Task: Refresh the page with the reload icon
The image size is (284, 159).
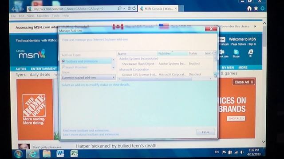Action: point(134,8)
